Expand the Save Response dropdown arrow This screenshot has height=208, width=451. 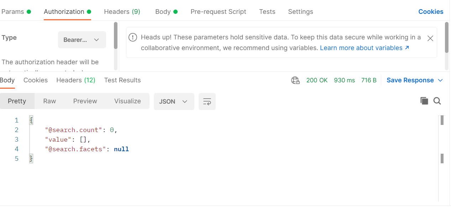(440, 80)
